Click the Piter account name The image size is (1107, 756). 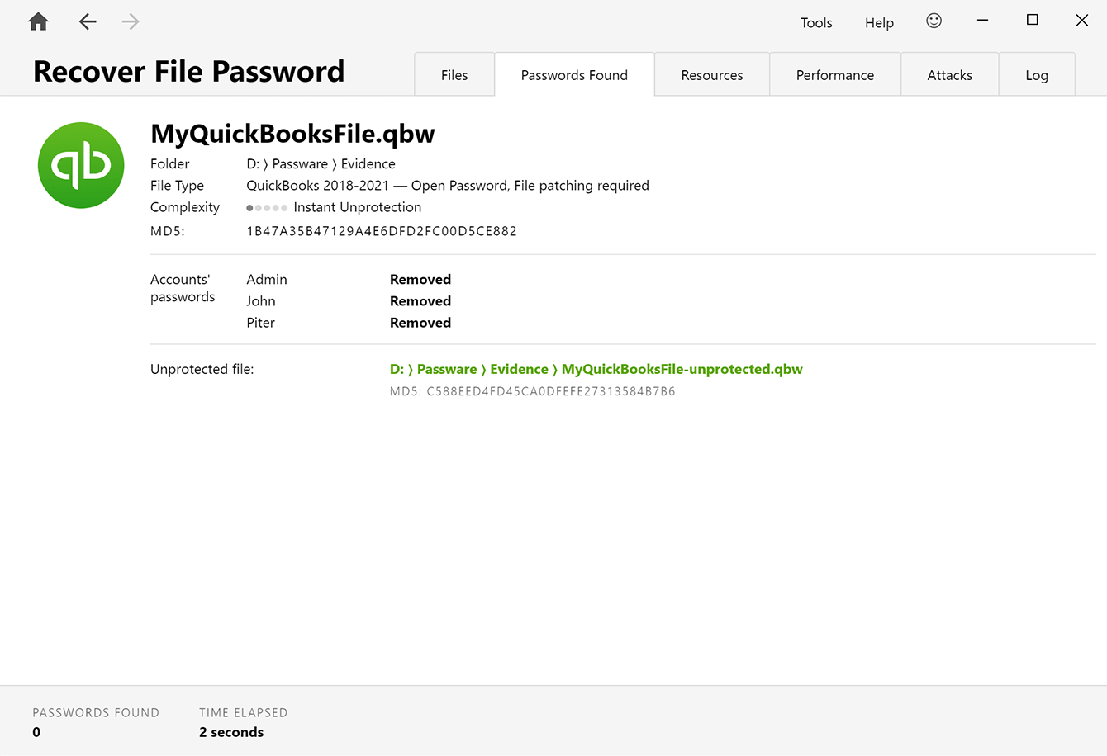pyautogui.click(x=261, y=322)
